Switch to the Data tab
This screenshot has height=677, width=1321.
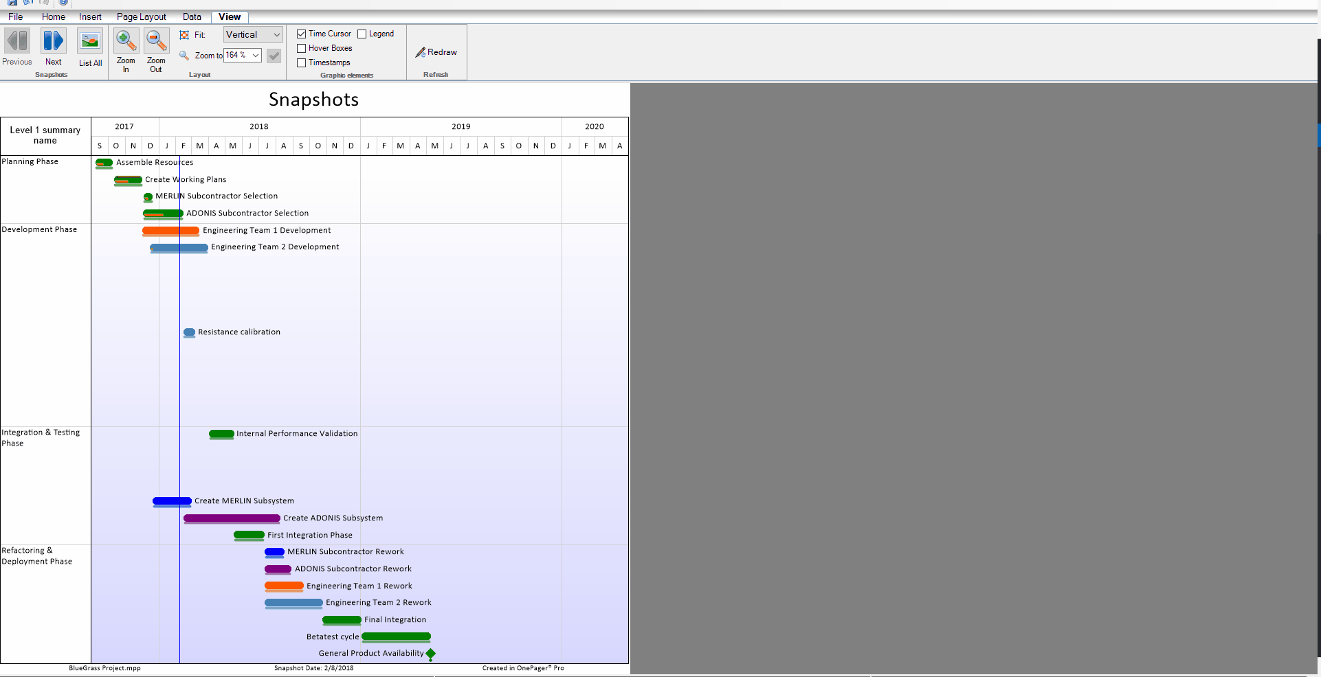tap(192, 16)
